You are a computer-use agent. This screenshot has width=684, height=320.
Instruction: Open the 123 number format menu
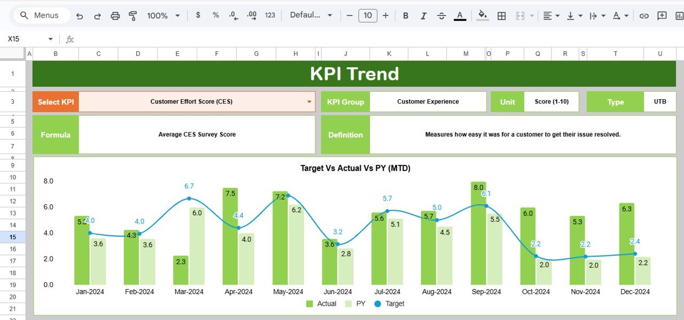pos(270,15)
